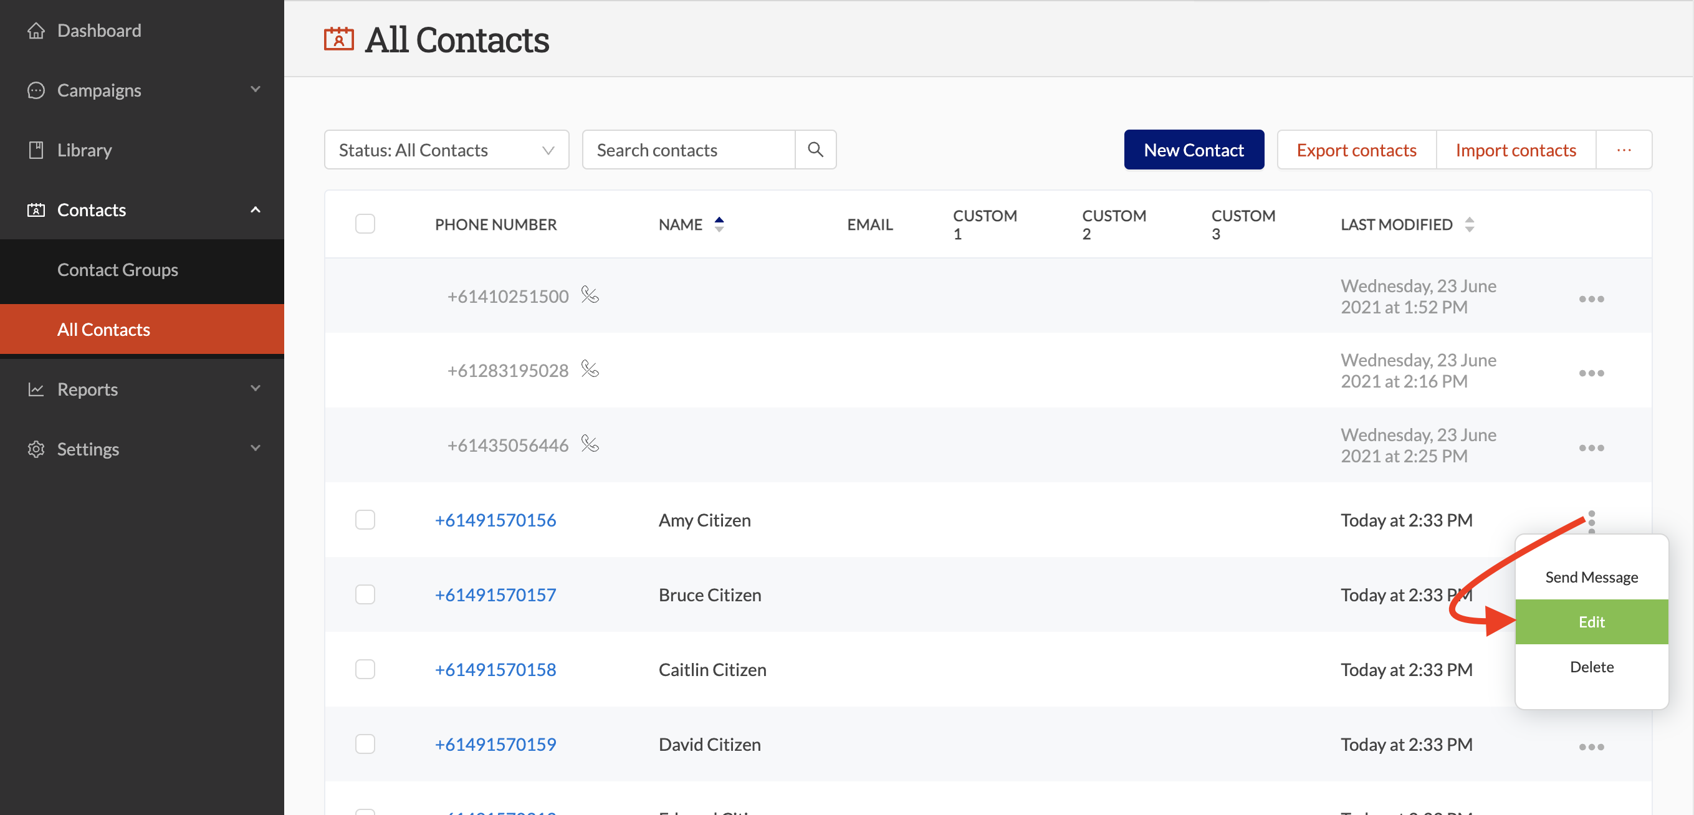Click the Import contacts button
The height and width of the screenshot is (815, 1694).
coord(1516,150)
